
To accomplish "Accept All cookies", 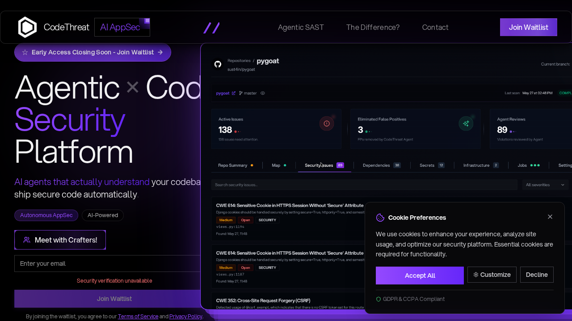I will pos(420,276).
